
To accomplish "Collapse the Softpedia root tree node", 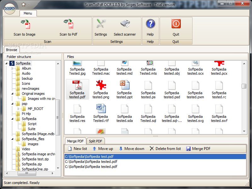I will click(6, 64).
